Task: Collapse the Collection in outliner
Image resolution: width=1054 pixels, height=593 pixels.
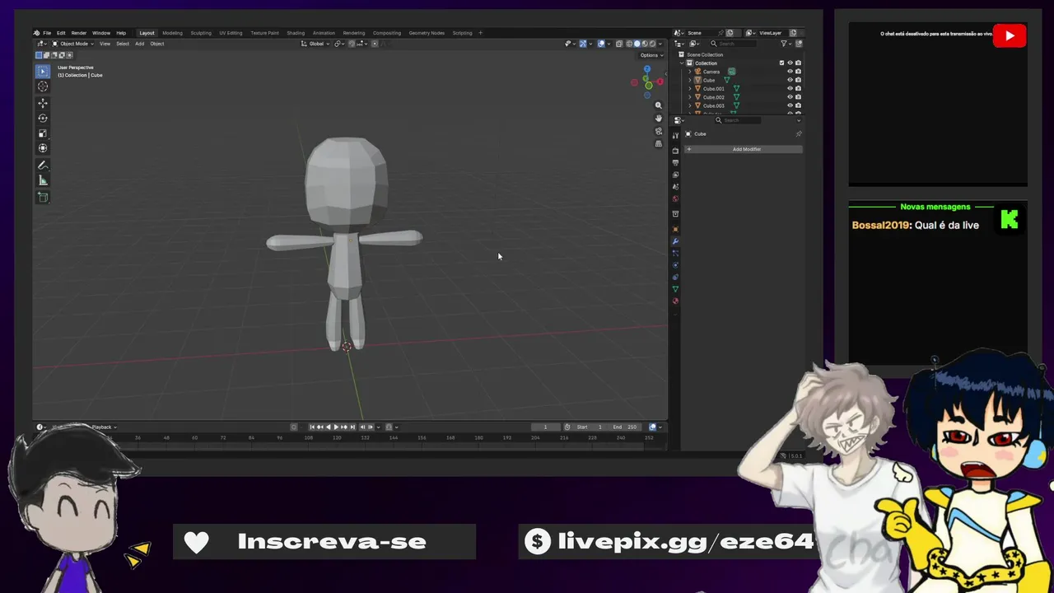Action: coord(682,63)
